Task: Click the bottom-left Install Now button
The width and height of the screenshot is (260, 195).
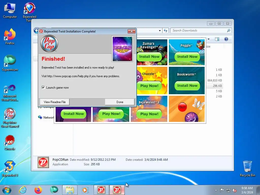Action: [x=73, y=114]
